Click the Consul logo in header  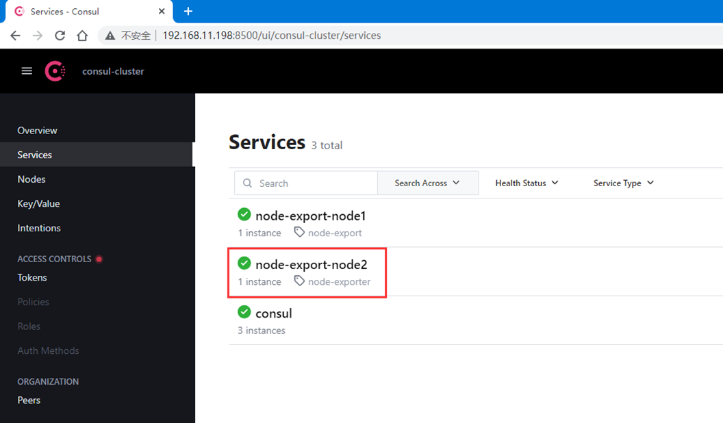[x=55, y=71]
